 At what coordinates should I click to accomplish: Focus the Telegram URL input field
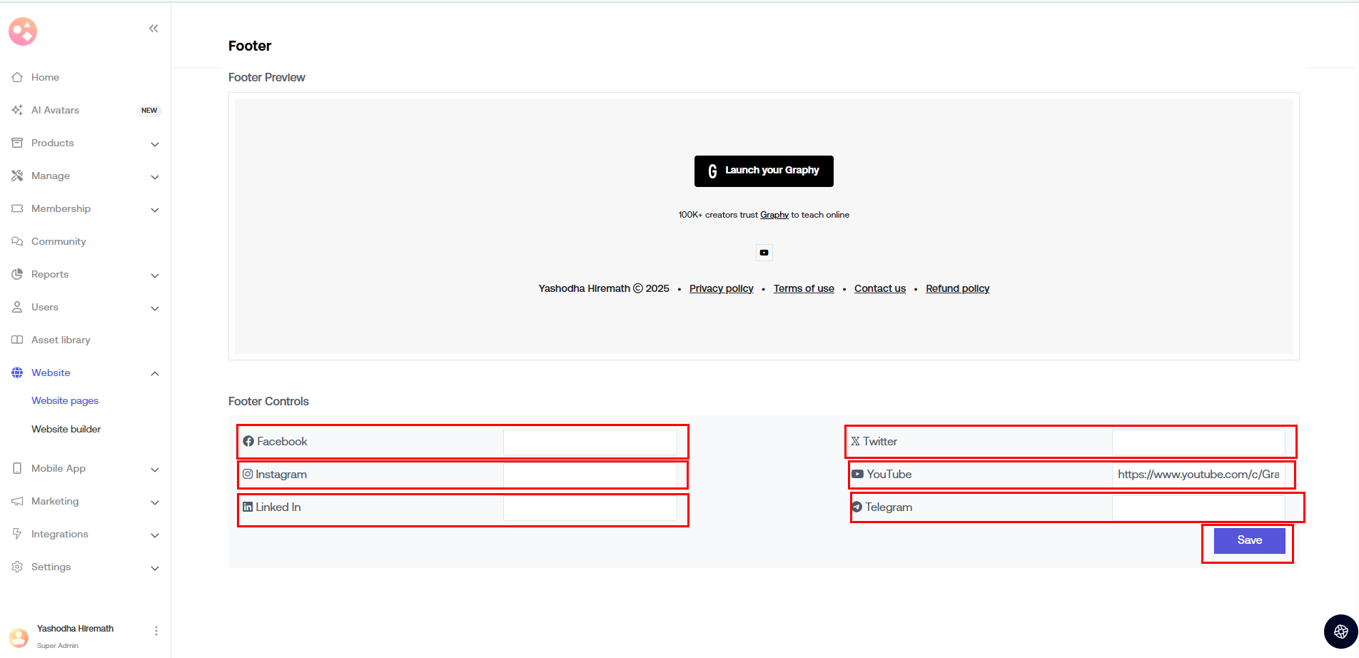[1198, 508]
